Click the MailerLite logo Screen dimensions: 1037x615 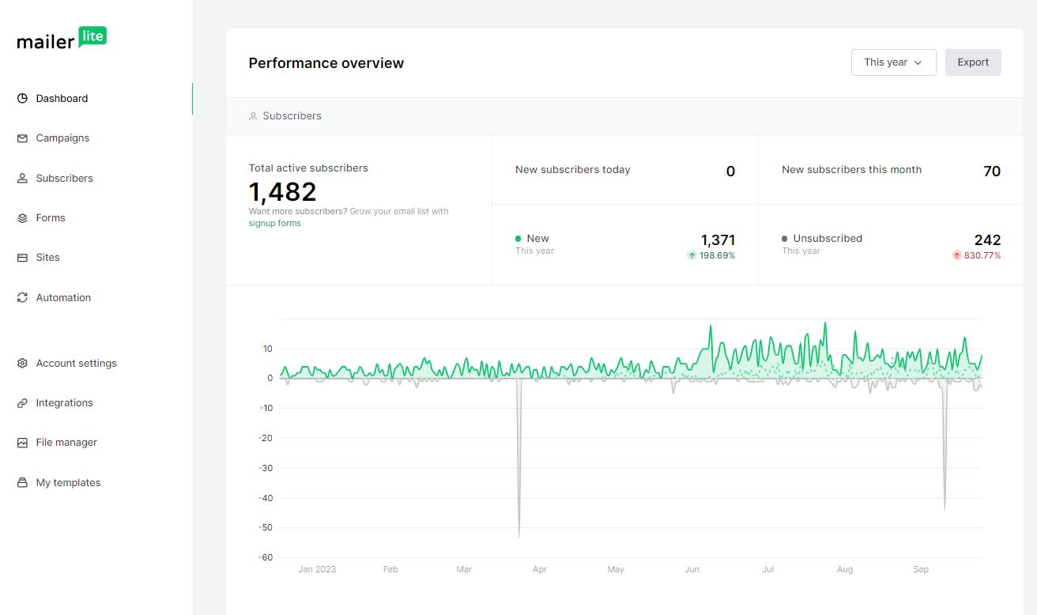[x=62, y=39]
